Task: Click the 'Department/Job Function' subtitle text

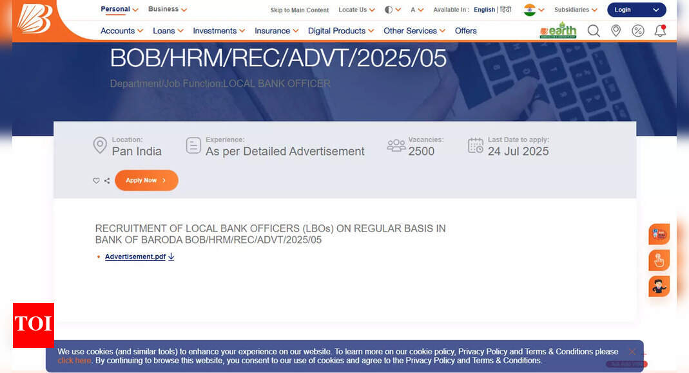Action: click(x=220, y=84)
